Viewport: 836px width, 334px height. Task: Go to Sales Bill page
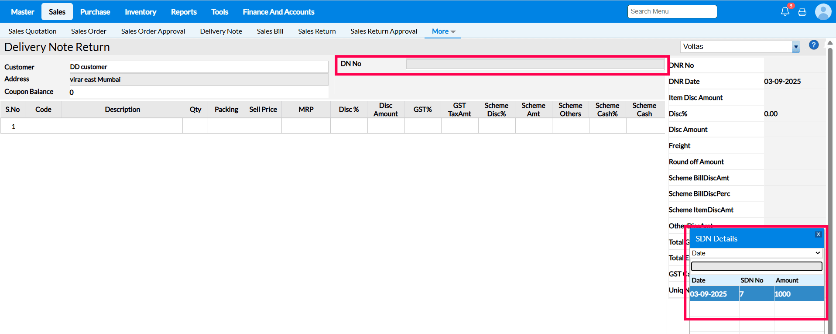270,31
